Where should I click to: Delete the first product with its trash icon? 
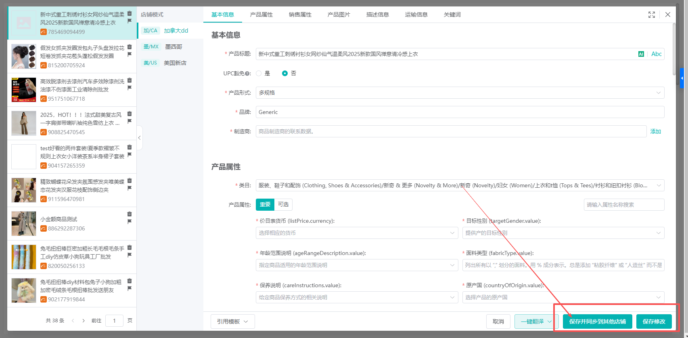tap(130, 13)
